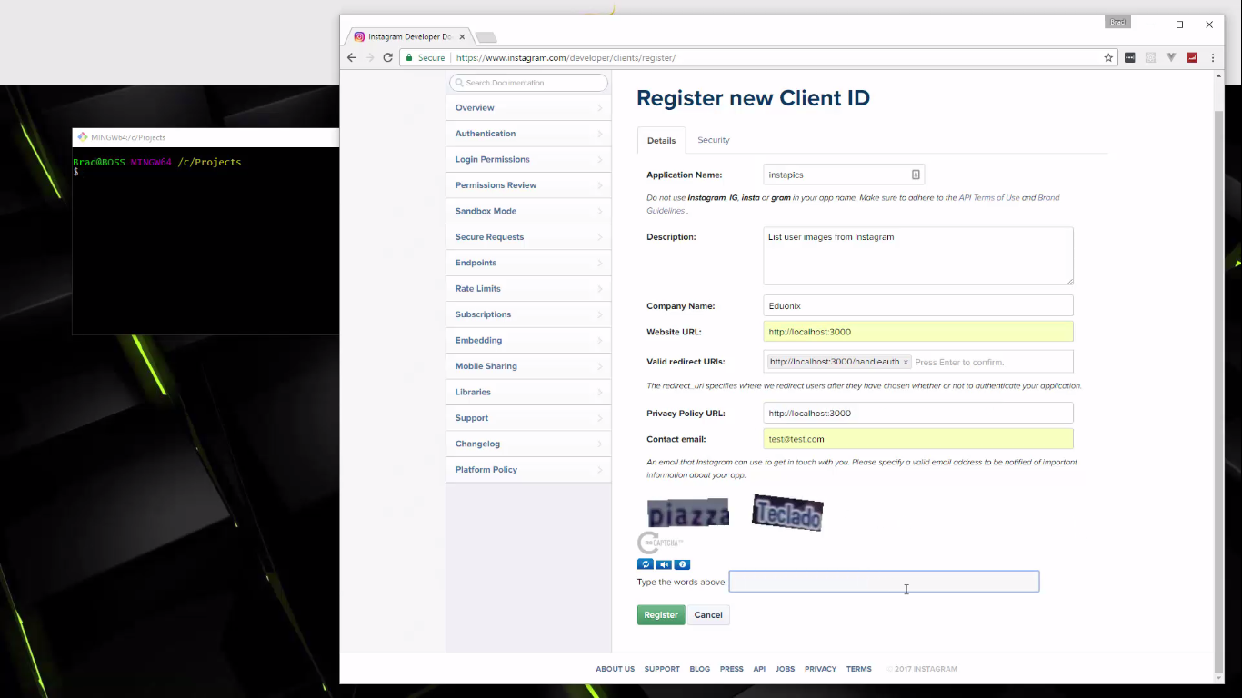The width and height of the screenshot is (1242, 698).
Task: Click ABOUT US footer link
Action: tap(616, 669)
